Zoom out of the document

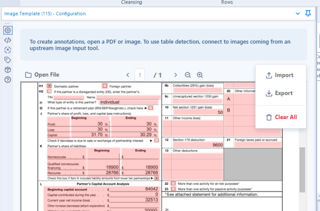pyautogui.click(x=188, y=75)
